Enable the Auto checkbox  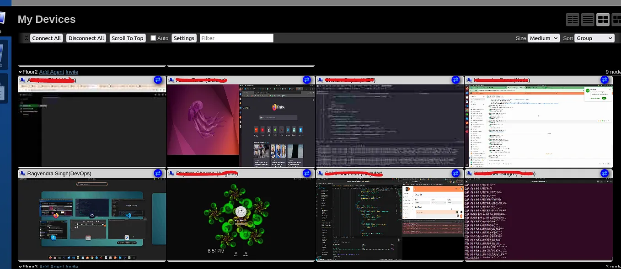click(x=154, y=38)
